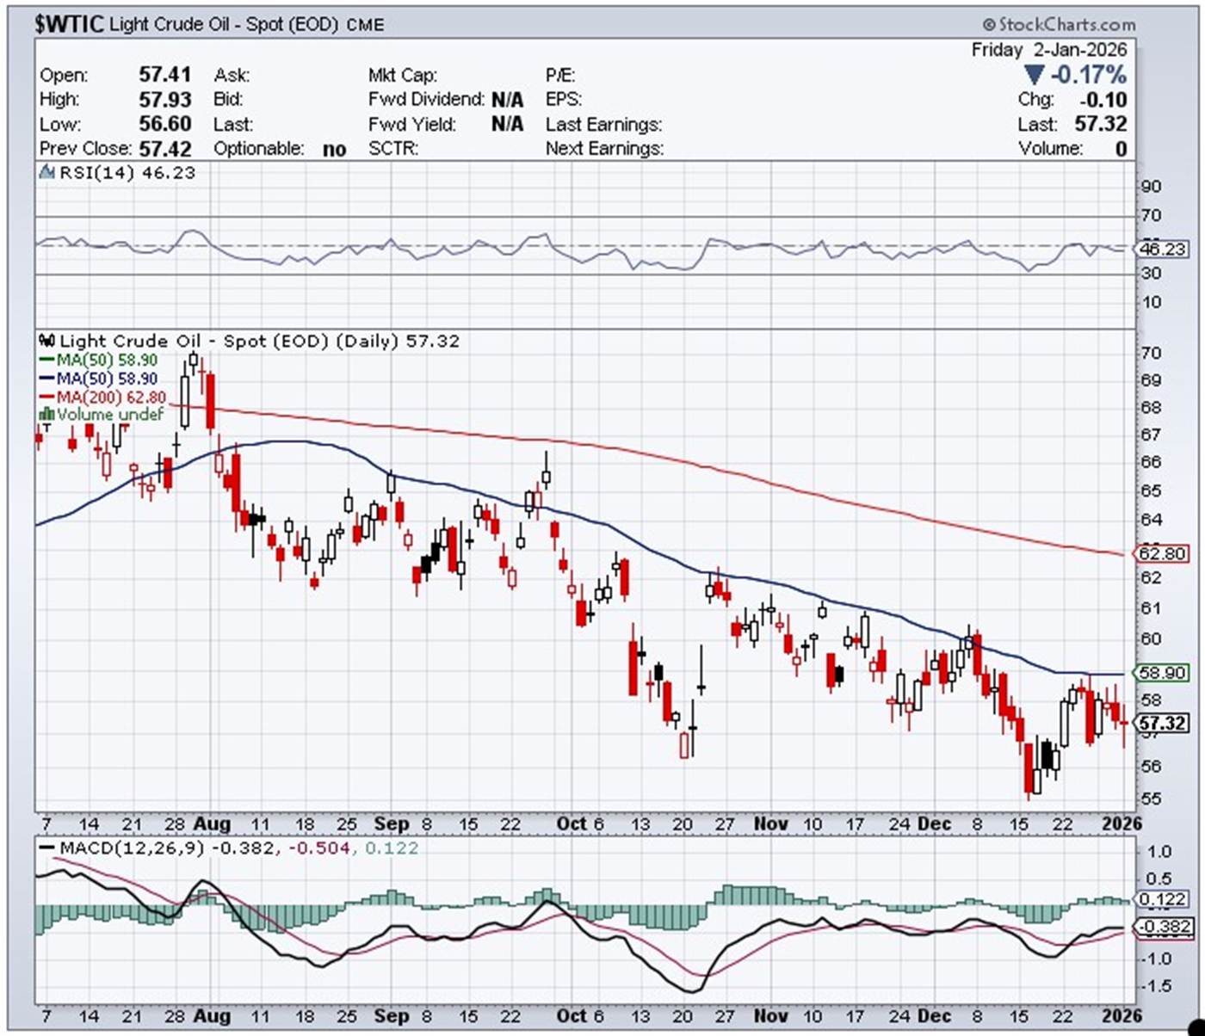Click the blue down-arrow next to -0.17%

point(1034,75)
